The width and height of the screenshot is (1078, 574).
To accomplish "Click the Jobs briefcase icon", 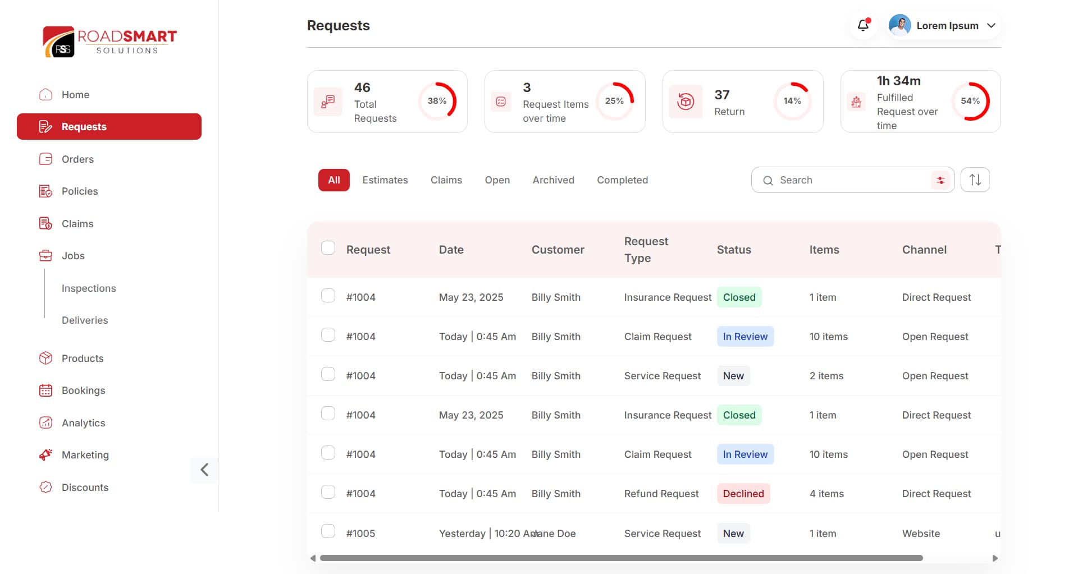I will point(46,256).
